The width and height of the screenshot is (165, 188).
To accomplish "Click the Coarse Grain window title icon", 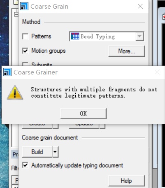I will coord(24,6).
